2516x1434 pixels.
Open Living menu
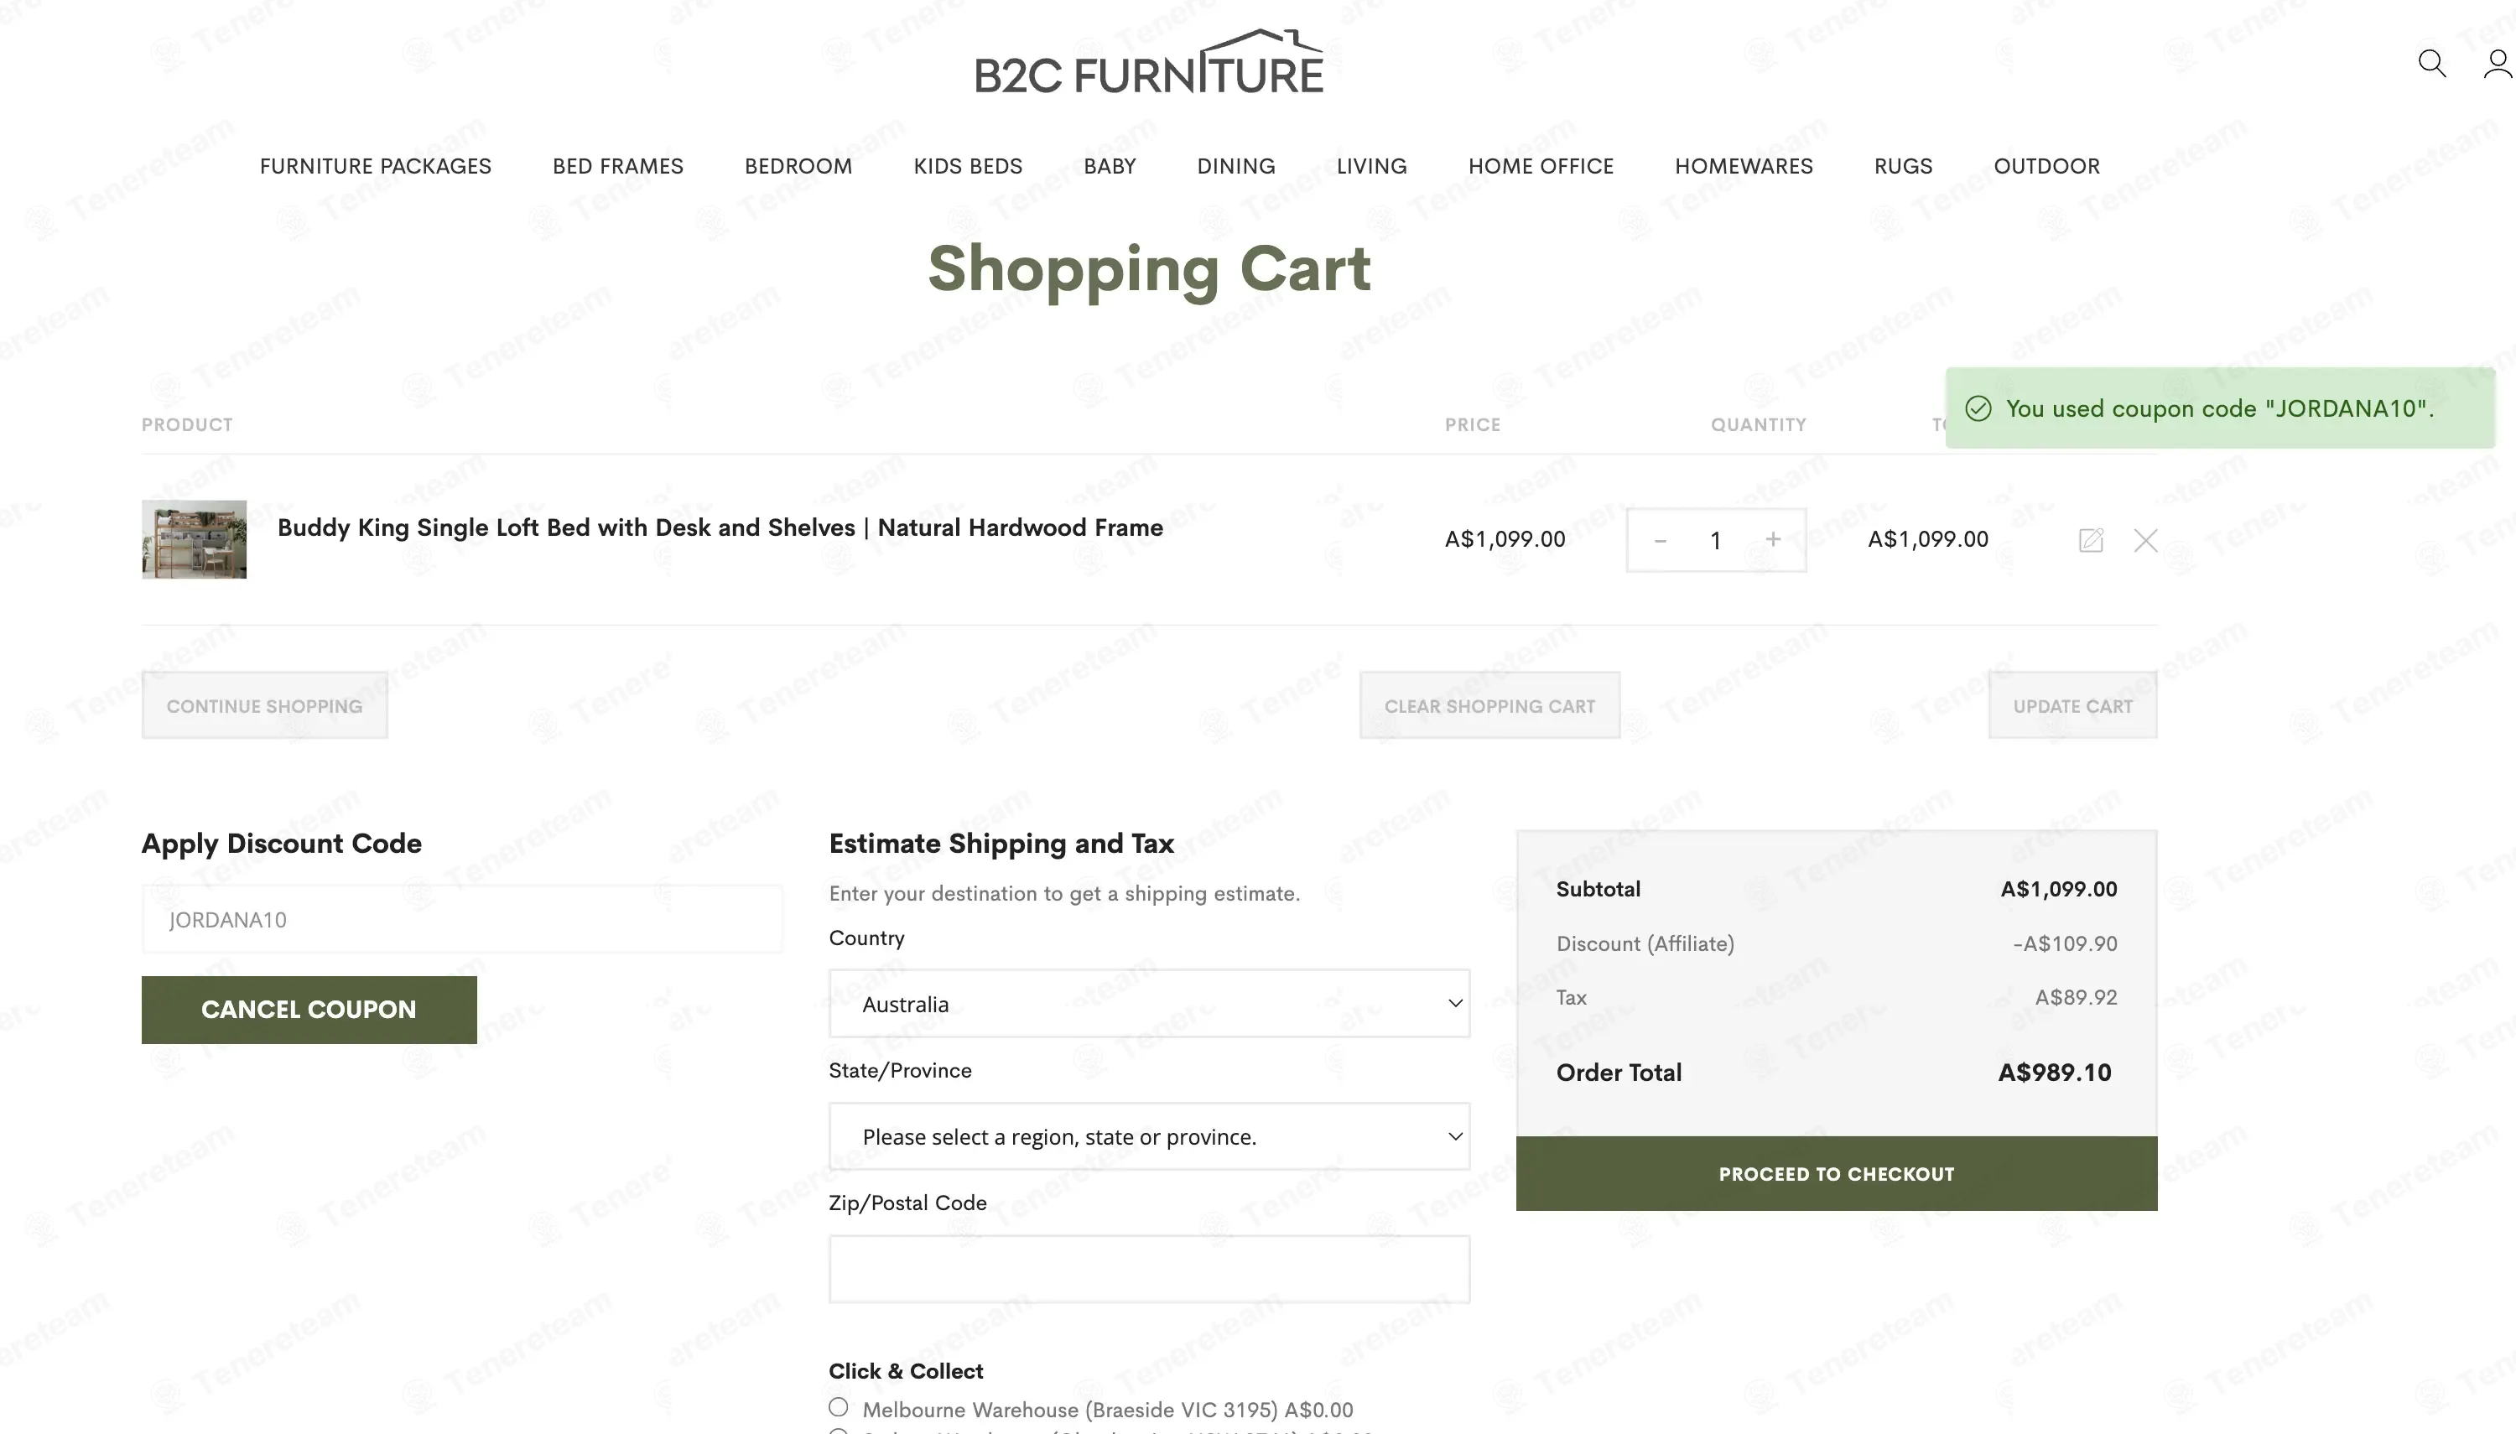pos(1372,166)
